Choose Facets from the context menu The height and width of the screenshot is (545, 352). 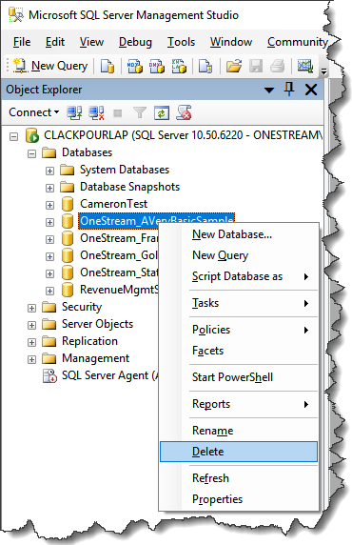pyautogui.click(x=239, y=351)
